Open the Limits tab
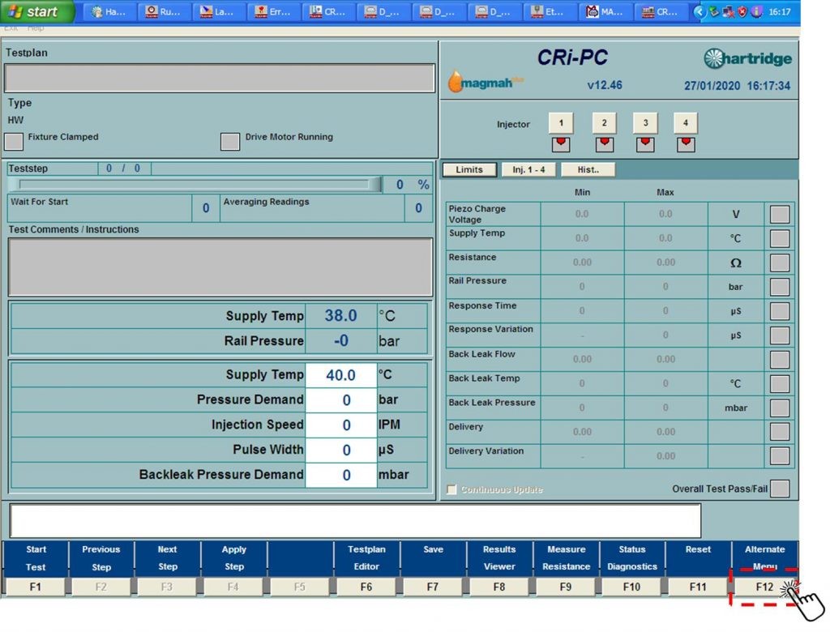The image size is (830, 632). [x=469, y=169]
